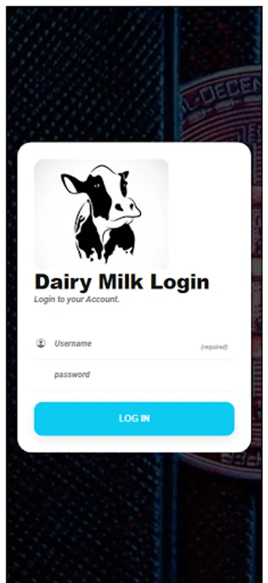Click the "(required)" hint label
This screenshot has height=583, width=268.
[214, 347]
